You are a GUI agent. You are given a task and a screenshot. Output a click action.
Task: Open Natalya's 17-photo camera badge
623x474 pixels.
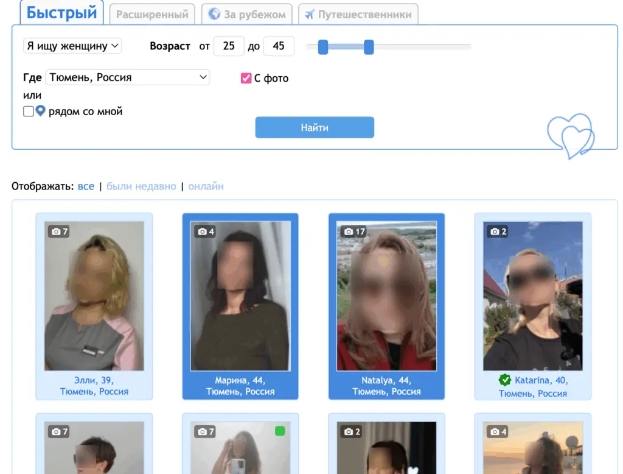[352, 232]
